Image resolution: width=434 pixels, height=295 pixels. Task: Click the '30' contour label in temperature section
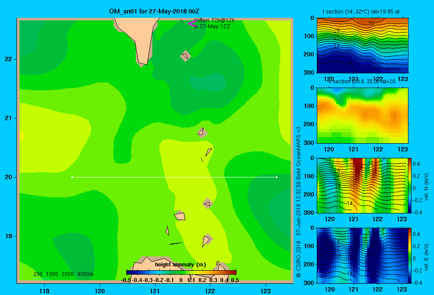pyautogui.click(x=371, y=23)
